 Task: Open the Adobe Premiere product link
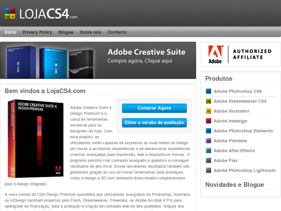tap(230, 141)
